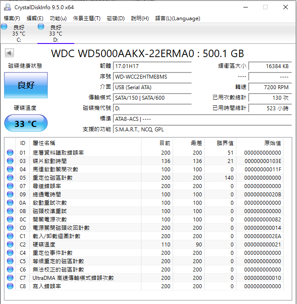Click status orb of attribute 09 總通電時間
Image resolution: width=297 pixels, height=304 pixels.
[10, 194]
